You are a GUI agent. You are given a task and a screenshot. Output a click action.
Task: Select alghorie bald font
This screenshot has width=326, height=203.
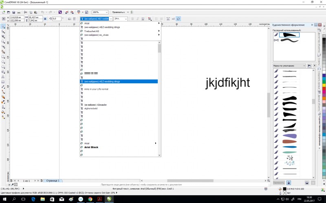(x=90, y=108)
